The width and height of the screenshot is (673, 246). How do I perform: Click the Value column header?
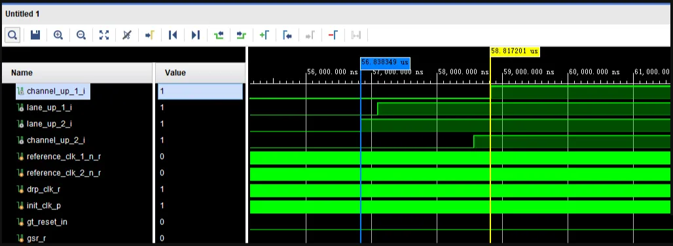[x=175, y=73]
